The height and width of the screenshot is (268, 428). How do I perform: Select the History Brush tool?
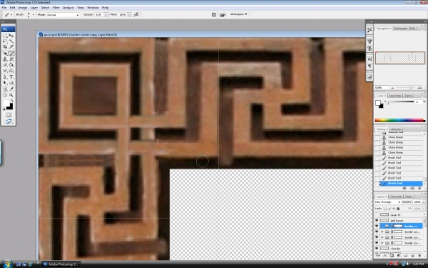point(11,59)
